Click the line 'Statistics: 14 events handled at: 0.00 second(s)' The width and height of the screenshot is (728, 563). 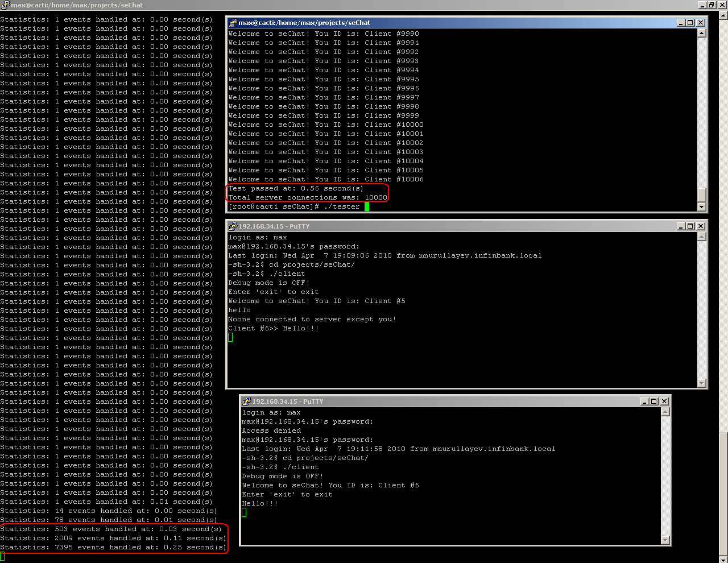coord(109,511)
